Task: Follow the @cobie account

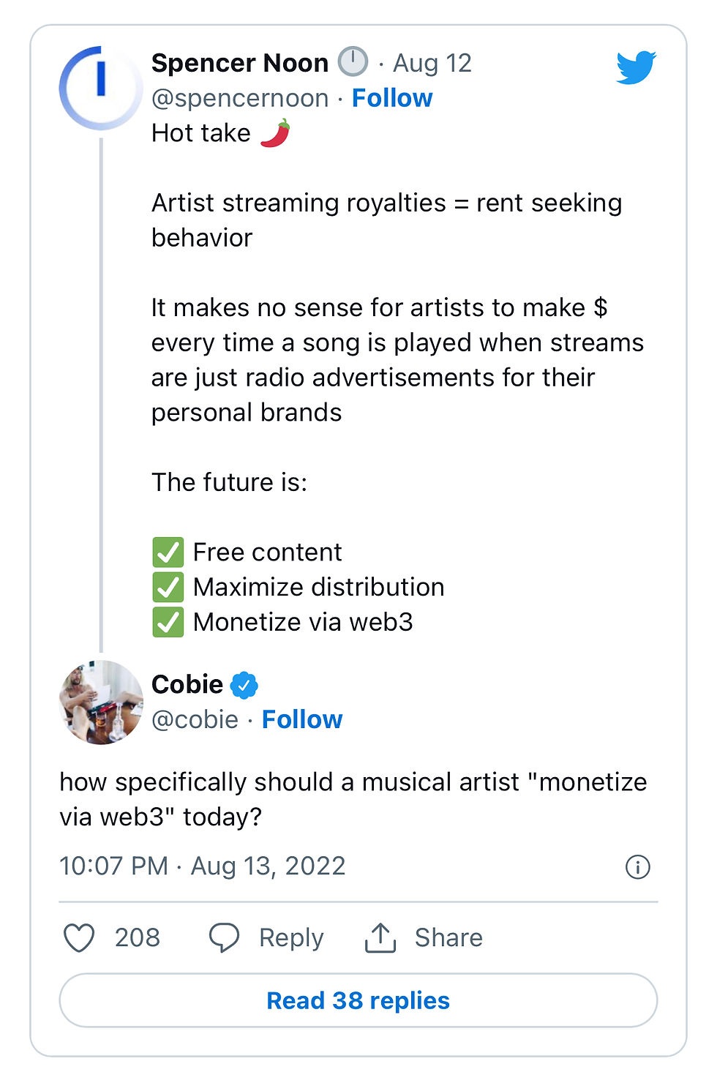Action: coord(302,719)
